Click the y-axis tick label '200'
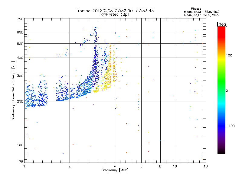The height and width of the screenshot is (181, 242). click(20, 101)
